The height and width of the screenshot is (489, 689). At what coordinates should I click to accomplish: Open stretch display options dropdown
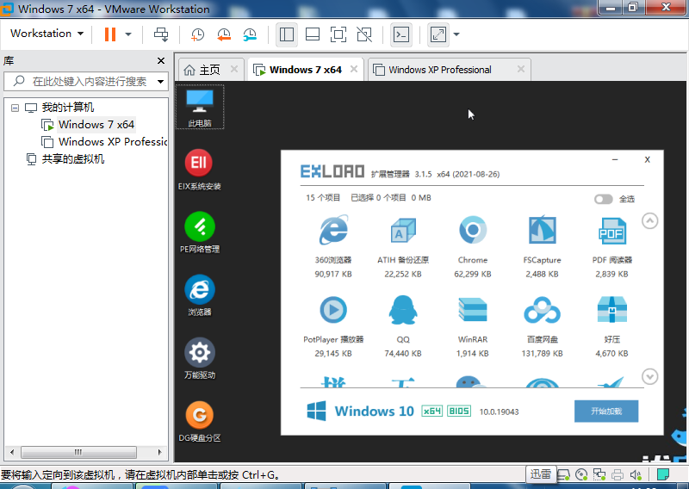456,34
